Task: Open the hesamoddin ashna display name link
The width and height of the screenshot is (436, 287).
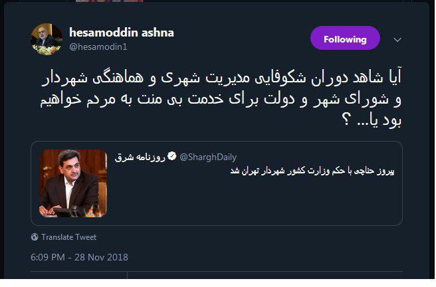Action: [122, 32]
